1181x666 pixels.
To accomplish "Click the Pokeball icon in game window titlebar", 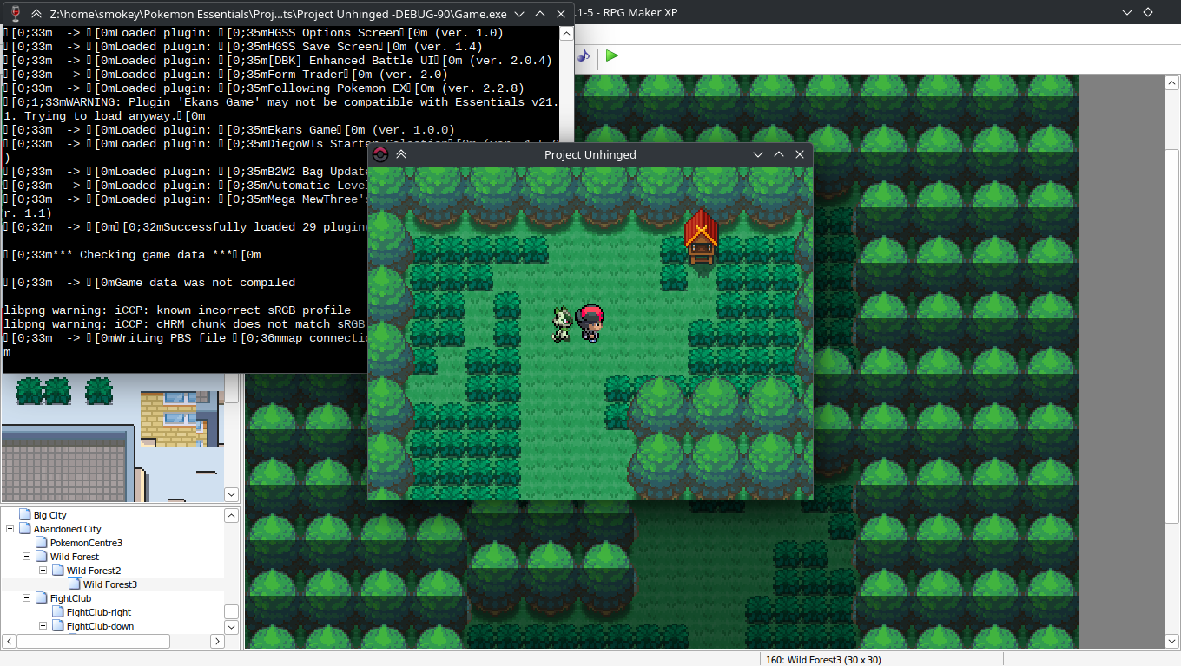I will pyautogui.click(x=379, y=154).
